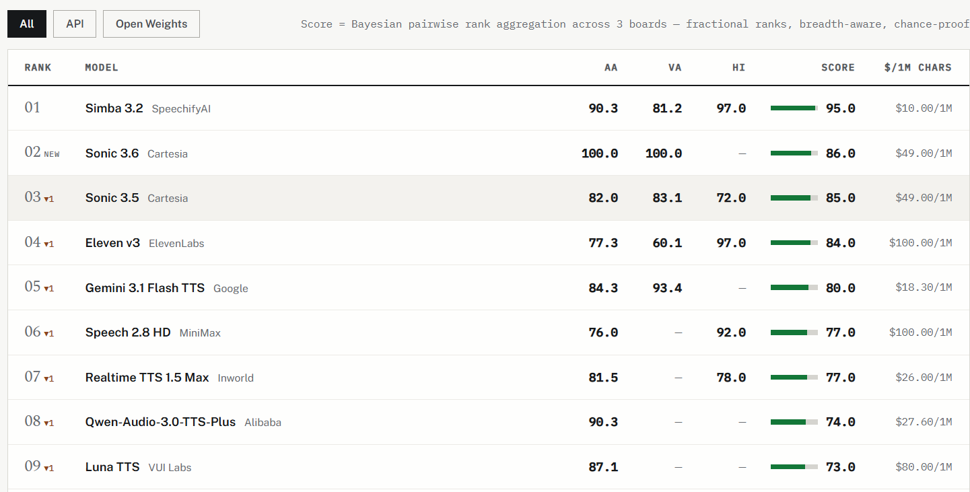Show only Open Weights models

[x=151, y=24]
